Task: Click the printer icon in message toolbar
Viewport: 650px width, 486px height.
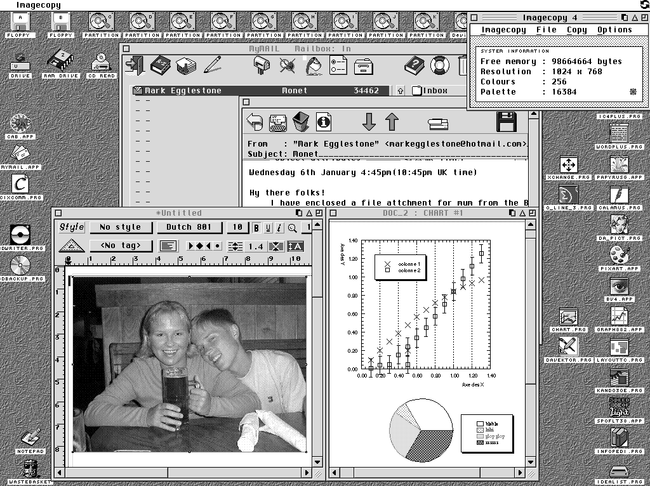Action: (438, 124)
